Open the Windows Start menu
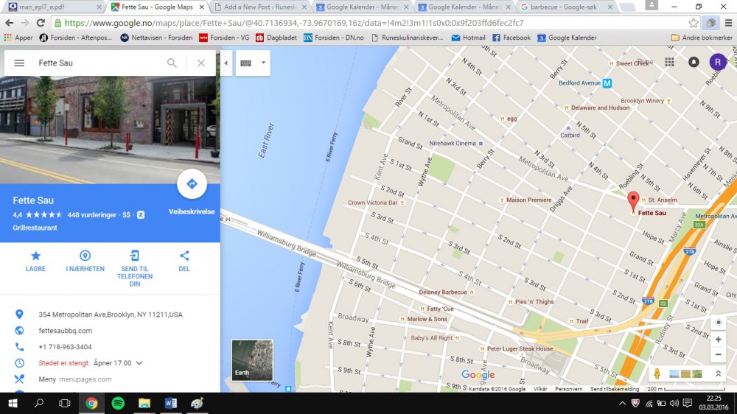This screenshot has width=737, height=414. (13, 403)
